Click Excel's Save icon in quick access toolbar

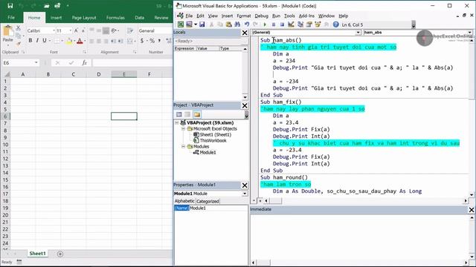coord(10,6)
